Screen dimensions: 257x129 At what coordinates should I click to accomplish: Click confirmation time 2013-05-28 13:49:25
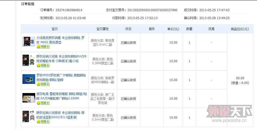(214, 18)
